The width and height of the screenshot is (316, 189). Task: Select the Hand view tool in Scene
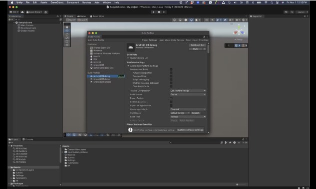[67, 27]
